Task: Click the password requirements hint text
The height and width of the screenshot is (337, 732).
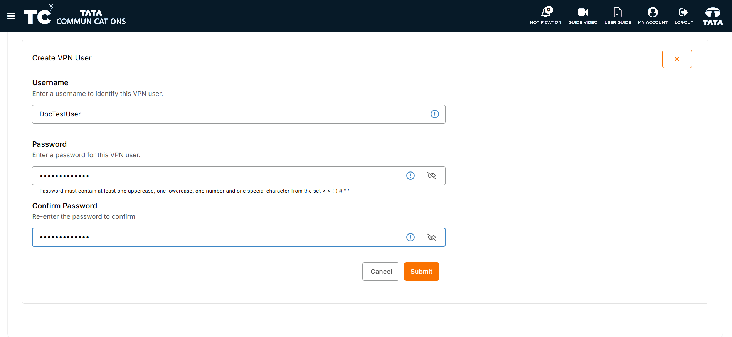Action: tap(194, 191)
